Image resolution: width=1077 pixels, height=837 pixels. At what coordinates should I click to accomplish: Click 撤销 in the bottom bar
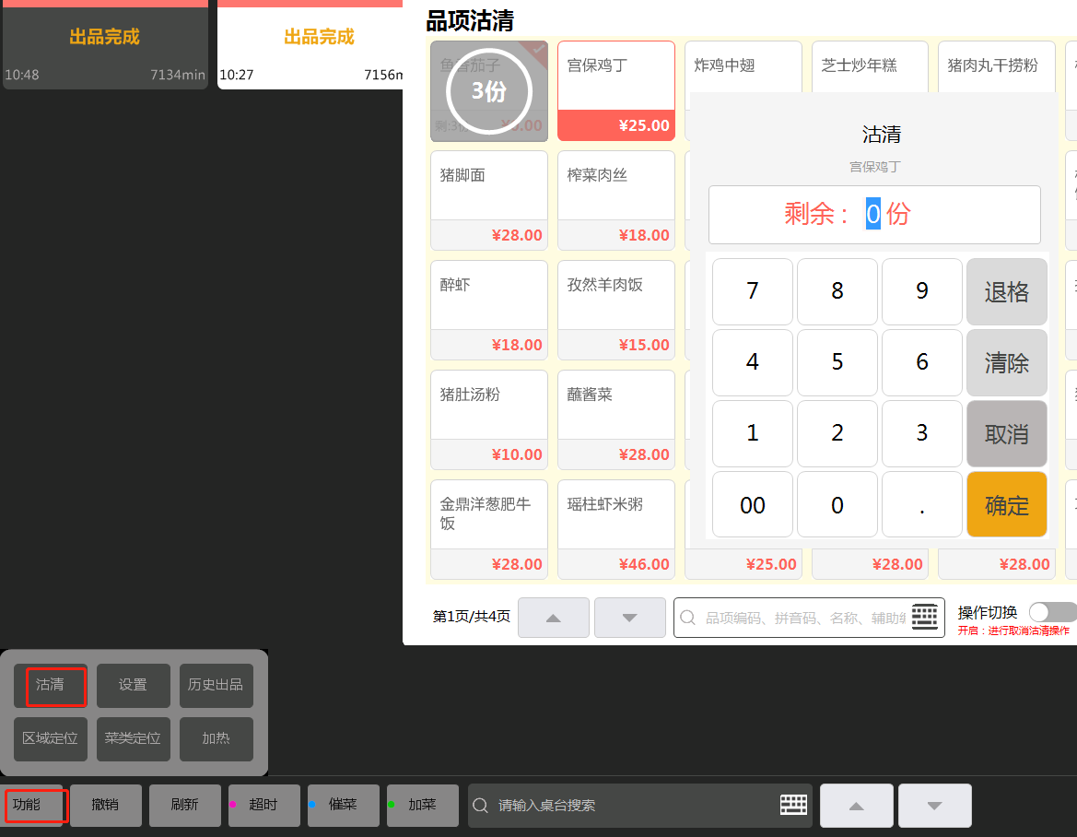(106, 806)
